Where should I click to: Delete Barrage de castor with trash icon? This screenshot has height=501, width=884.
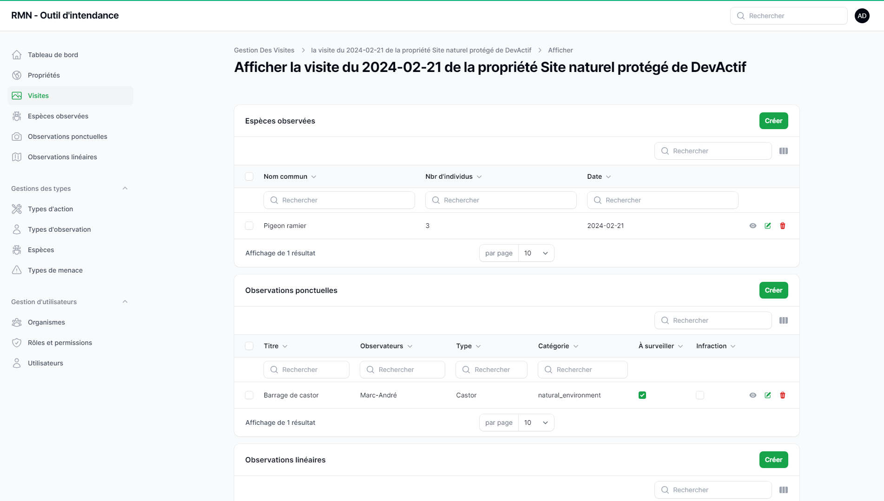(x=783, y=395)
